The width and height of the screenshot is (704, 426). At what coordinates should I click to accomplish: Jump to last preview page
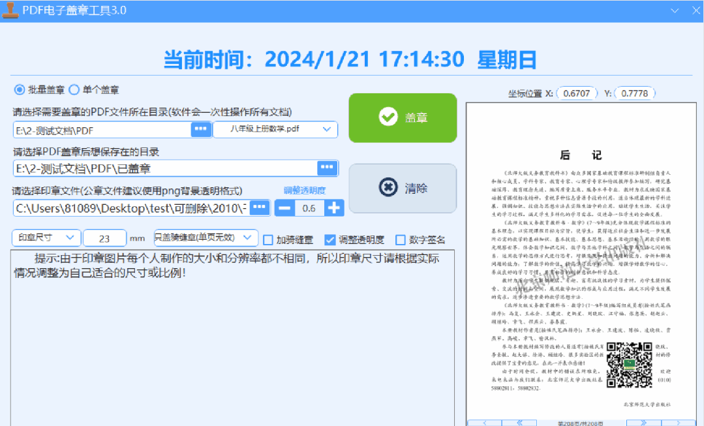(x=643, y=423)
